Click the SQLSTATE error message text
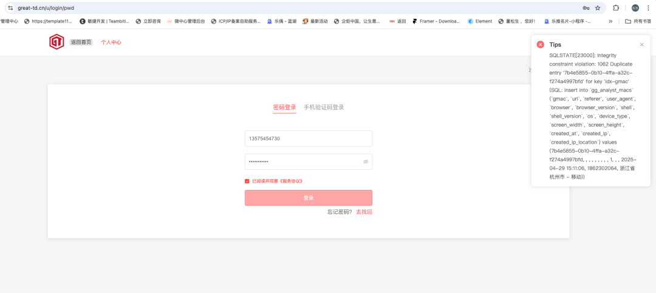The height and width of the screenshot is (293, 656). (x=593, y=116)
